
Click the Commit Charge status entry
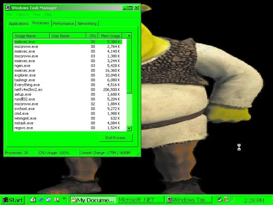click(x=108, y=153)
